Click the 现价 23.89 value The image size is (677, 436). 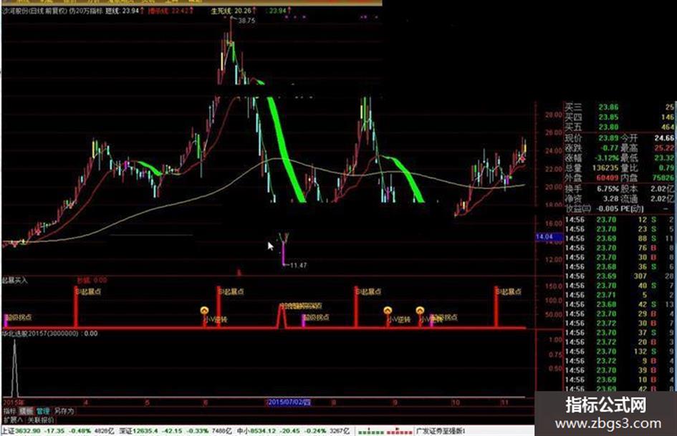(608, 138)
